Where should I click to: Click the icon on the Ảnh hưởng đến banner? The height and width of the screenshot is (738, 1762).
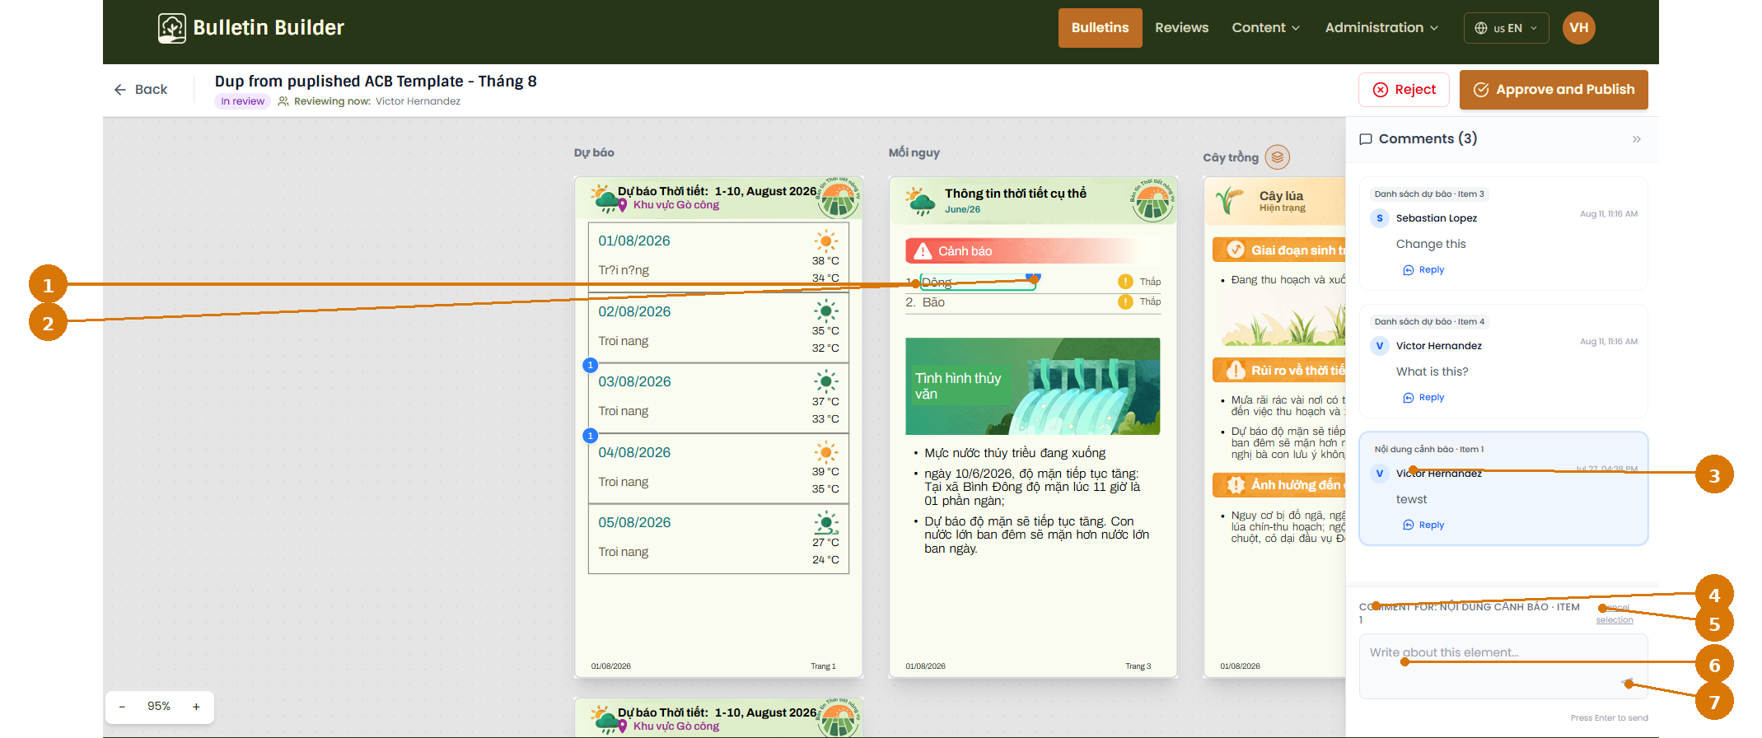coord(1236,485)
